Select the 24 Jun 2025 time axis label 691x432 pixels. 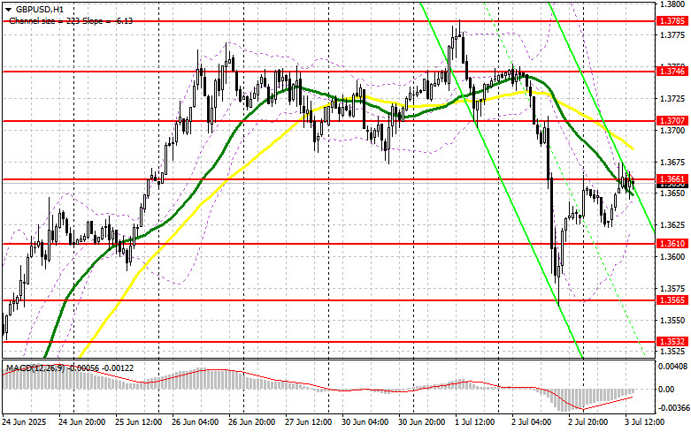[24, 422]
